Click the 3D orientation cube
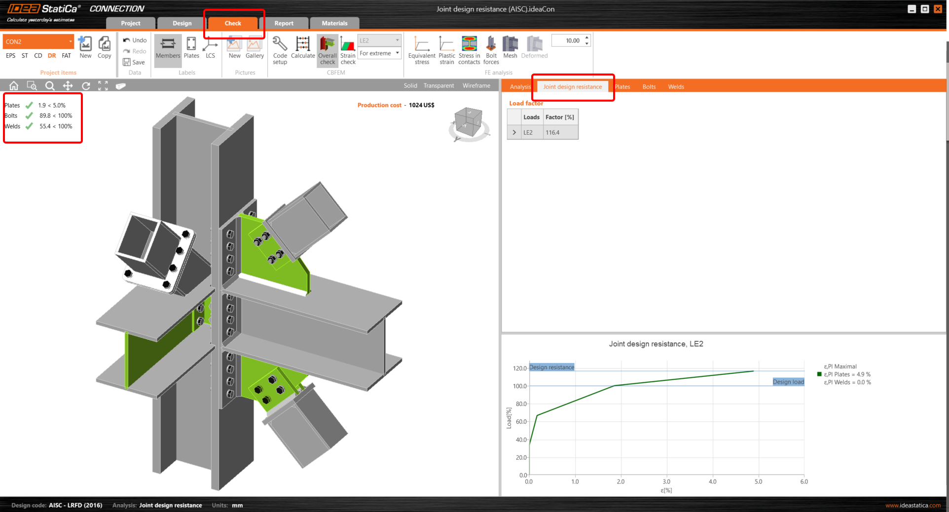Viewport: 949px width, 512px height. (x=469, y=122)
